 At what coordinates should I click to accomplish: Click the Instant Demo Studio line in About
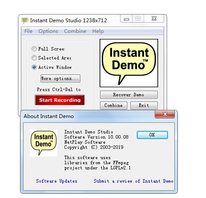pos(88,132)
